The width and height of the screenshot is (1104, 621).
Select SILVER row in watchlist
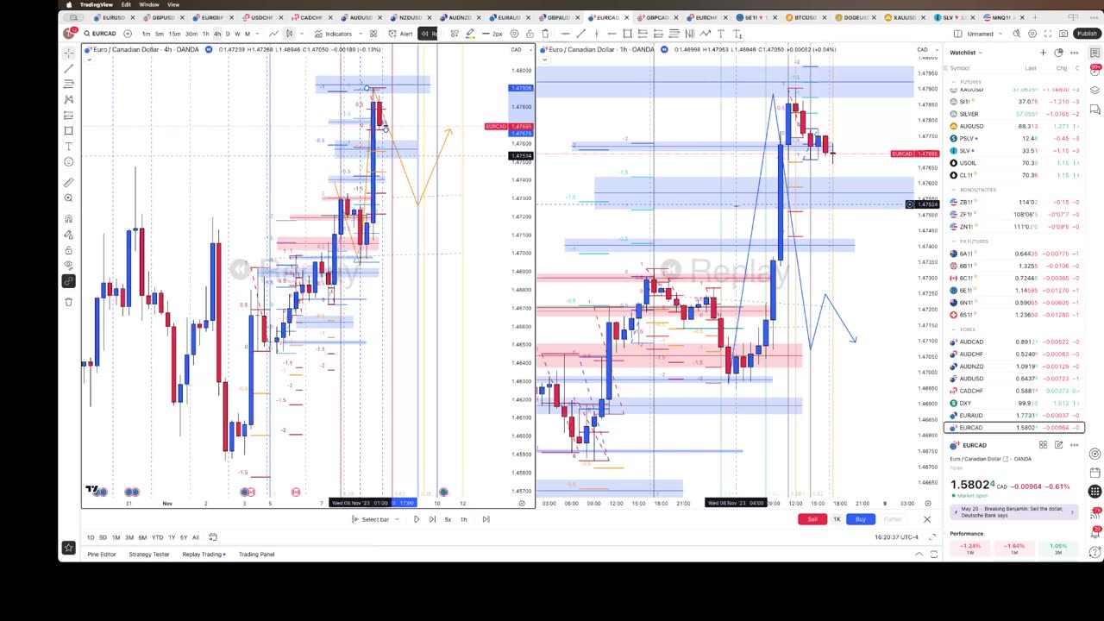1015,114
